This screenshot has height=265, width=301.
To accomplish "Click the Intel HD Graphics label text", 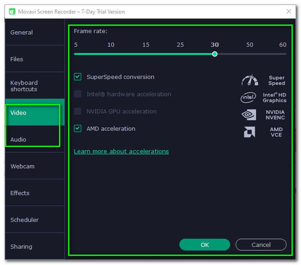I will (275, 97).
